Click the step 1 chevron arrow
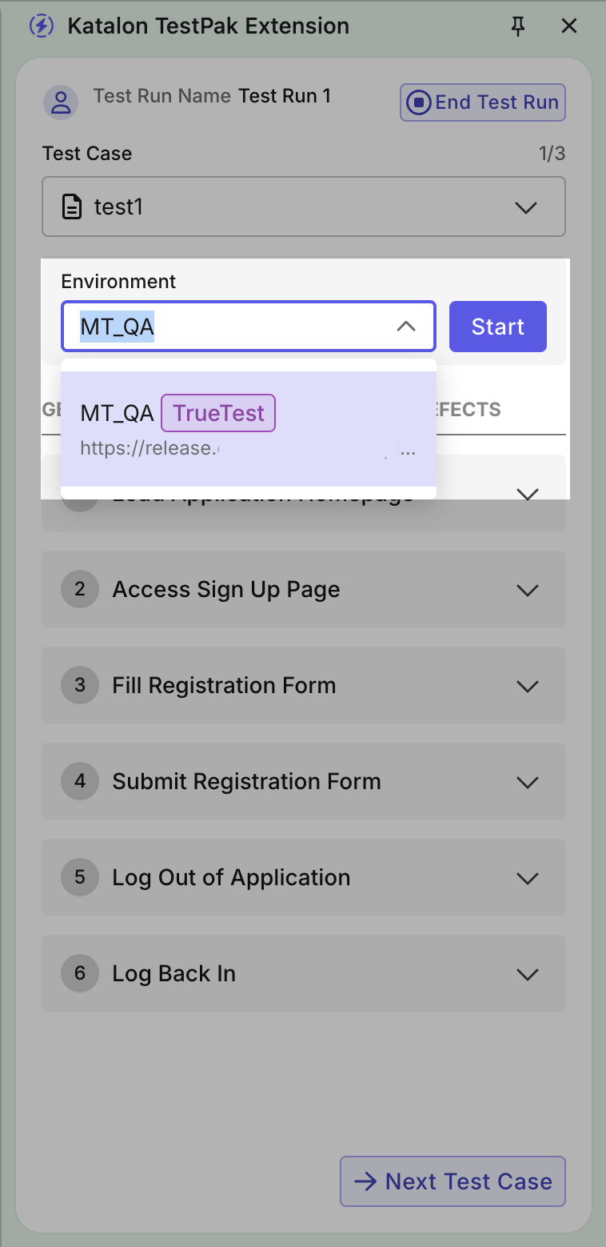The height and width of the screenshot is (1247, 606). [527, 494]
